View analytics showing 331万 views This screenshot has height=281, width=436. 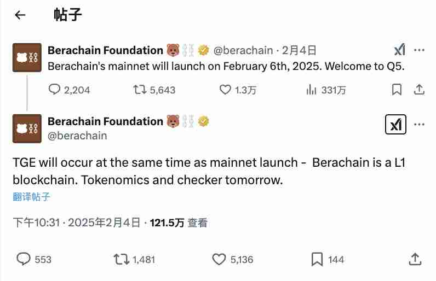click(x=311, y=90)
